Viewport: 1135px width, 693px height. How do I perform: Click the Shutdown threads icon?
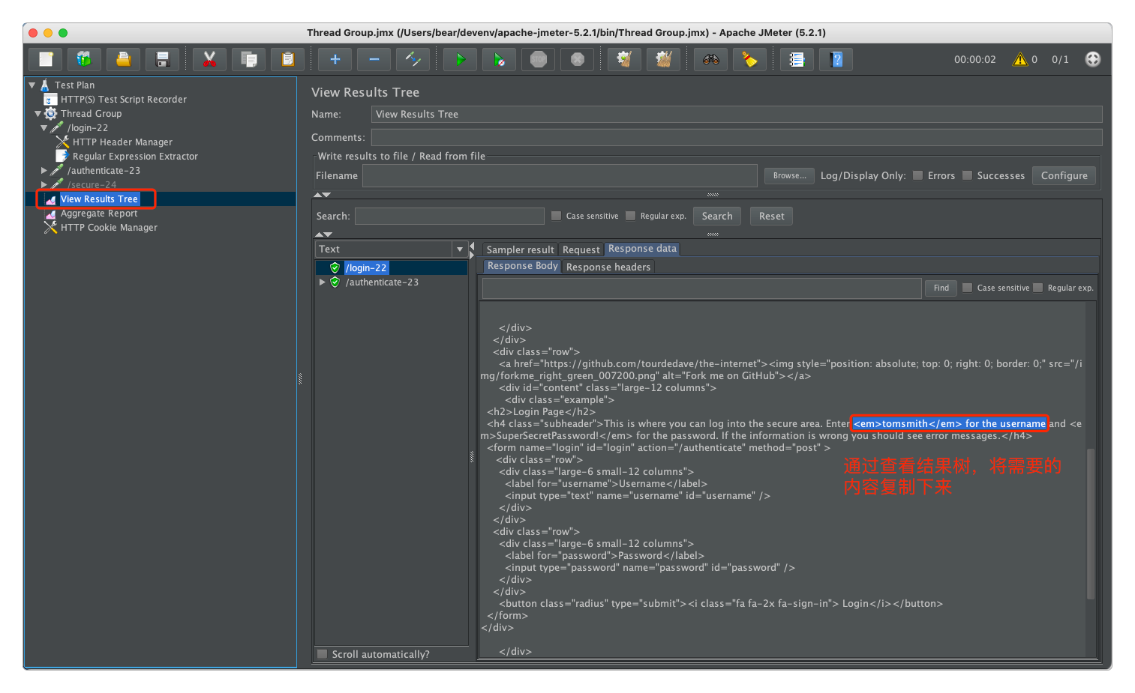(x=577, y=59)
